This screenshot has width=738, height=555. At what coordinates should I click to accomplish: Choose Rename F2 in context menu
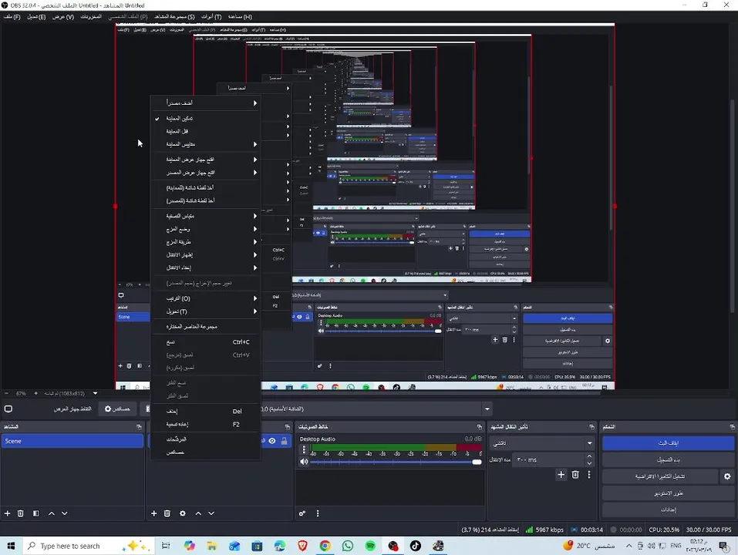tap(206, 424)
